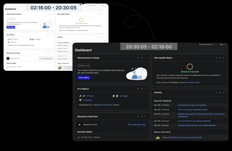Click the setup illustration in dark dashboard
Image resolution: width=232 pixels, height=151 pixels.
click(x=137, y=74)
